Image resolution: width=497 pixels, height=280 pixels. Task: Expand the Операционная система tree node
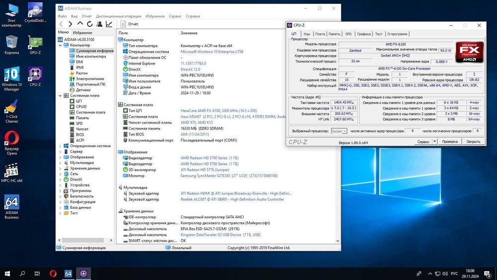tap(60, 146)
